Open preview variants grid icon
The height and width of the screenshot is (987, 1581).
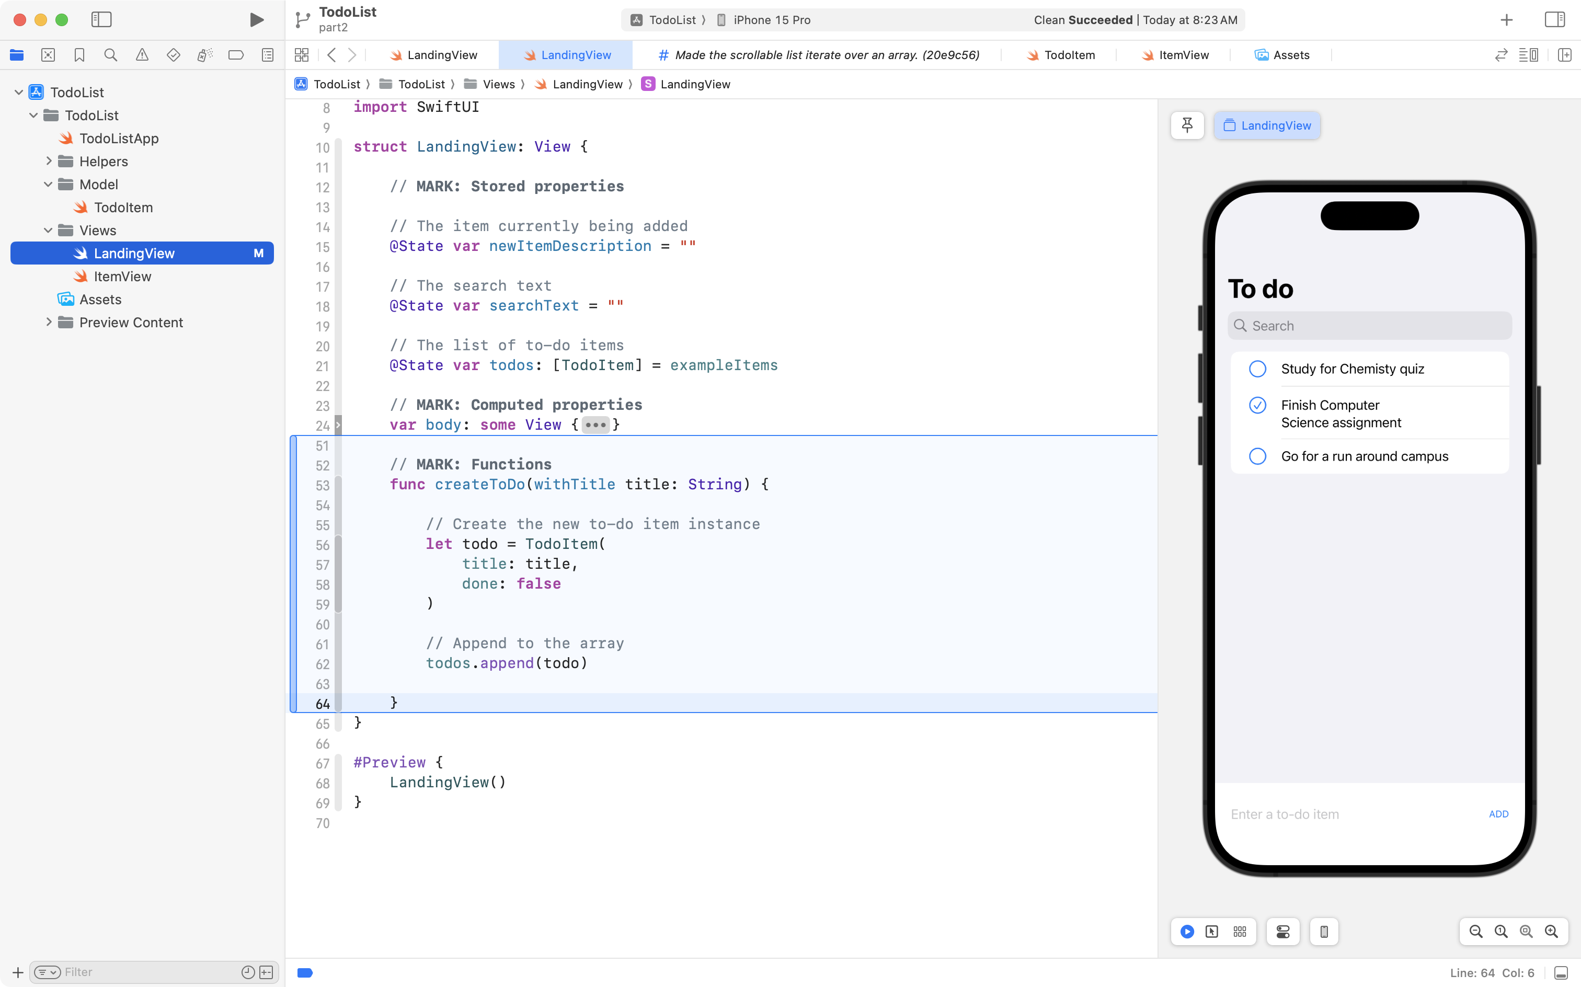point(1239,932)
